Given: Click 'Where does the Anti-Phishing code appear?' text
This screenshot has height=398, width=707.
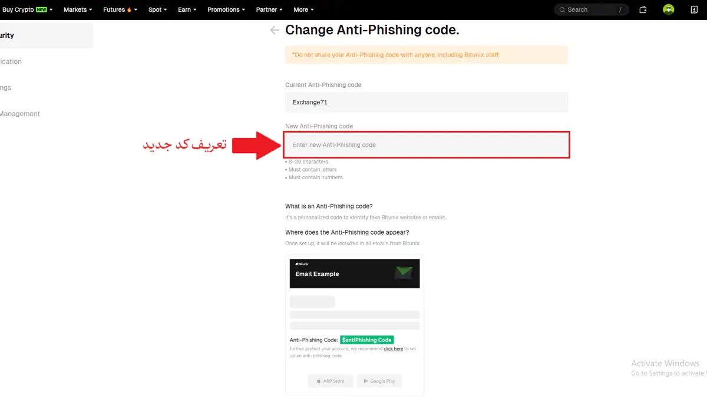Looking at the screenshot, I should tap(347, 232).
